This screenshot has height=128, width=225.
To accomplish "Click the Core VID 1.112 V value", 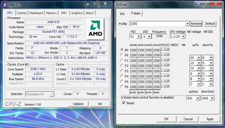I will tap(72, 37).
